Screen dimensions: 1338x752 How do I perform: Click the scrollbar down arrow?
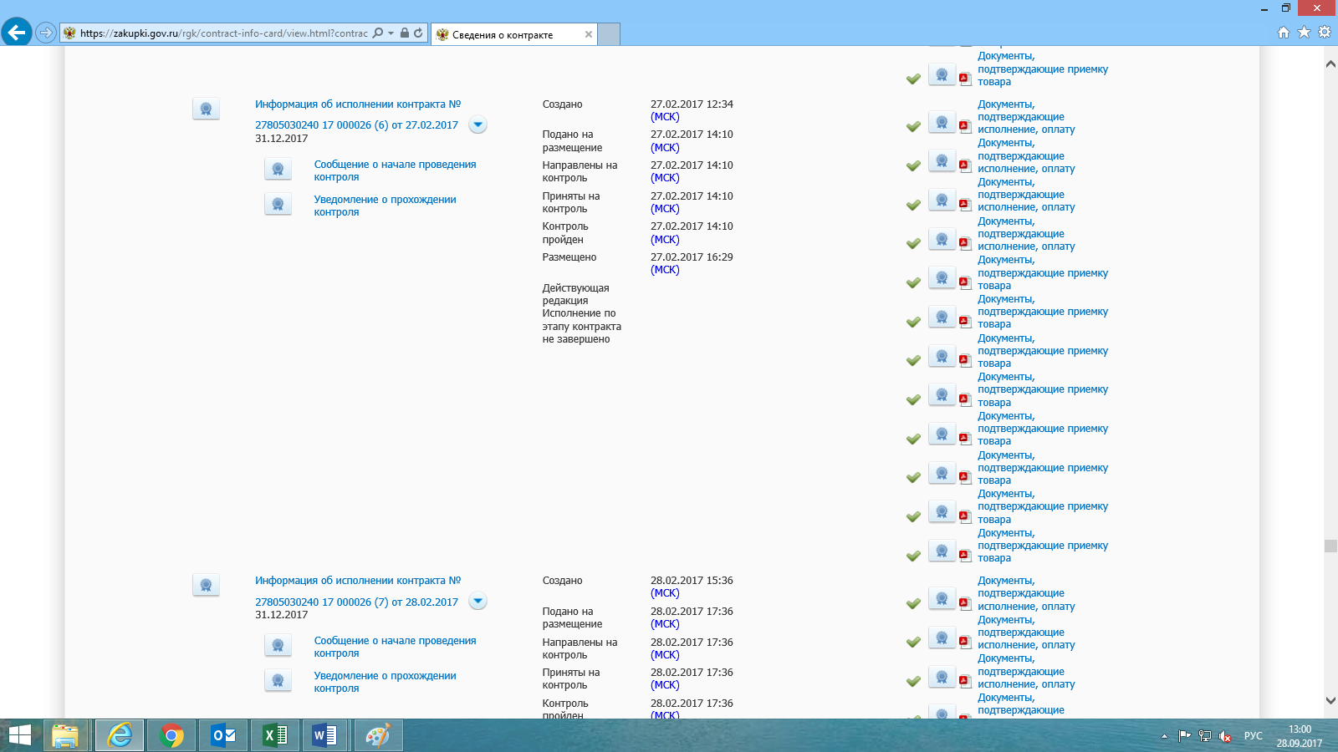coord(1330,700)
